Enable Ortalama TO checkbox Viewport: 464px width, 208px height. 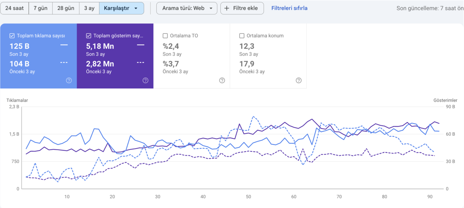click(165, 36)
